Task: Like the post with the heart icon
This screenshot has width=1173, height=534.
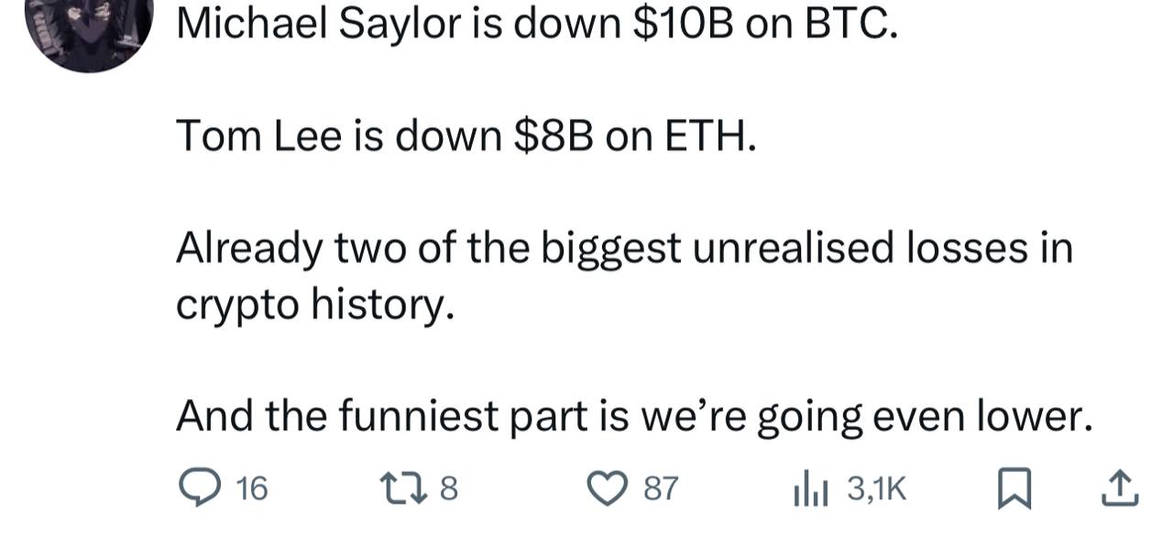Action: (x=605, y=489)
